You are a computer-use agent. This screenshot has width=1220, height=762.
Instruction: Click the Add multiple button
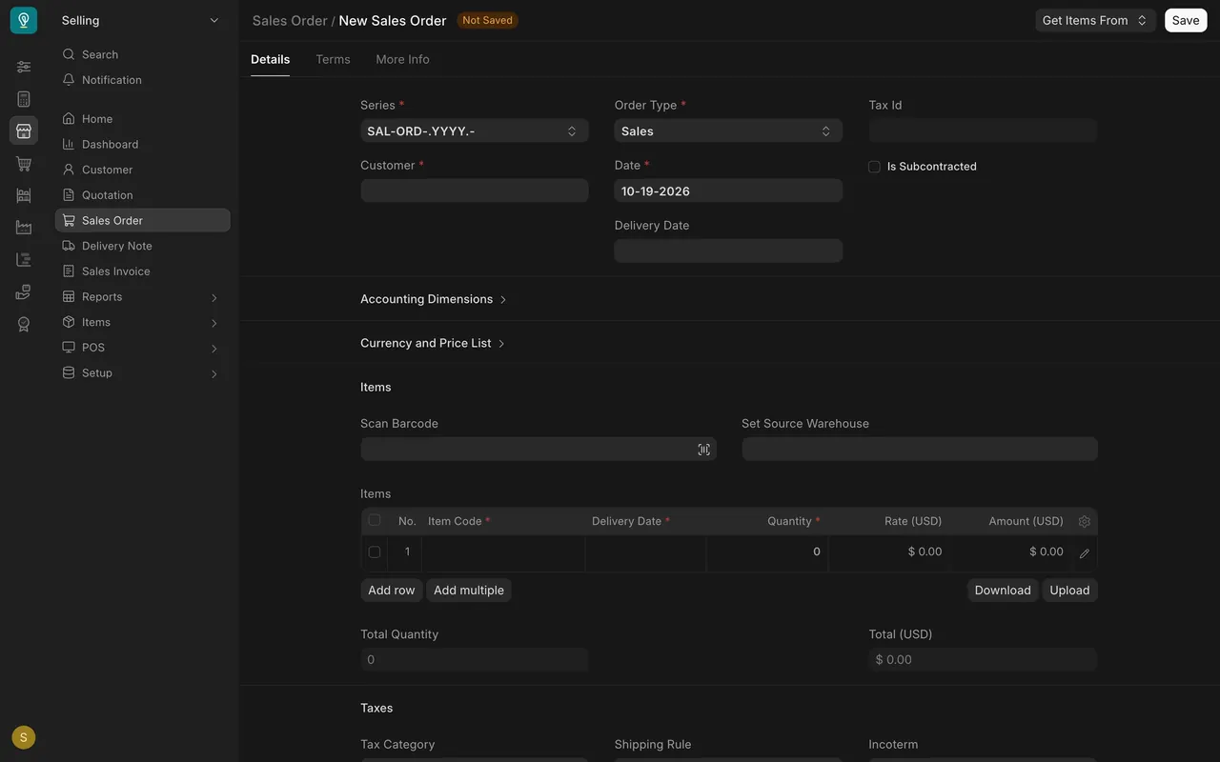click(x=469, y=591)
